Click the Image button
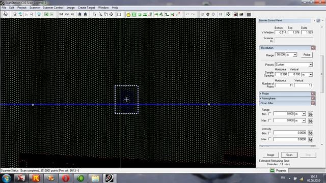 [270, 155]
